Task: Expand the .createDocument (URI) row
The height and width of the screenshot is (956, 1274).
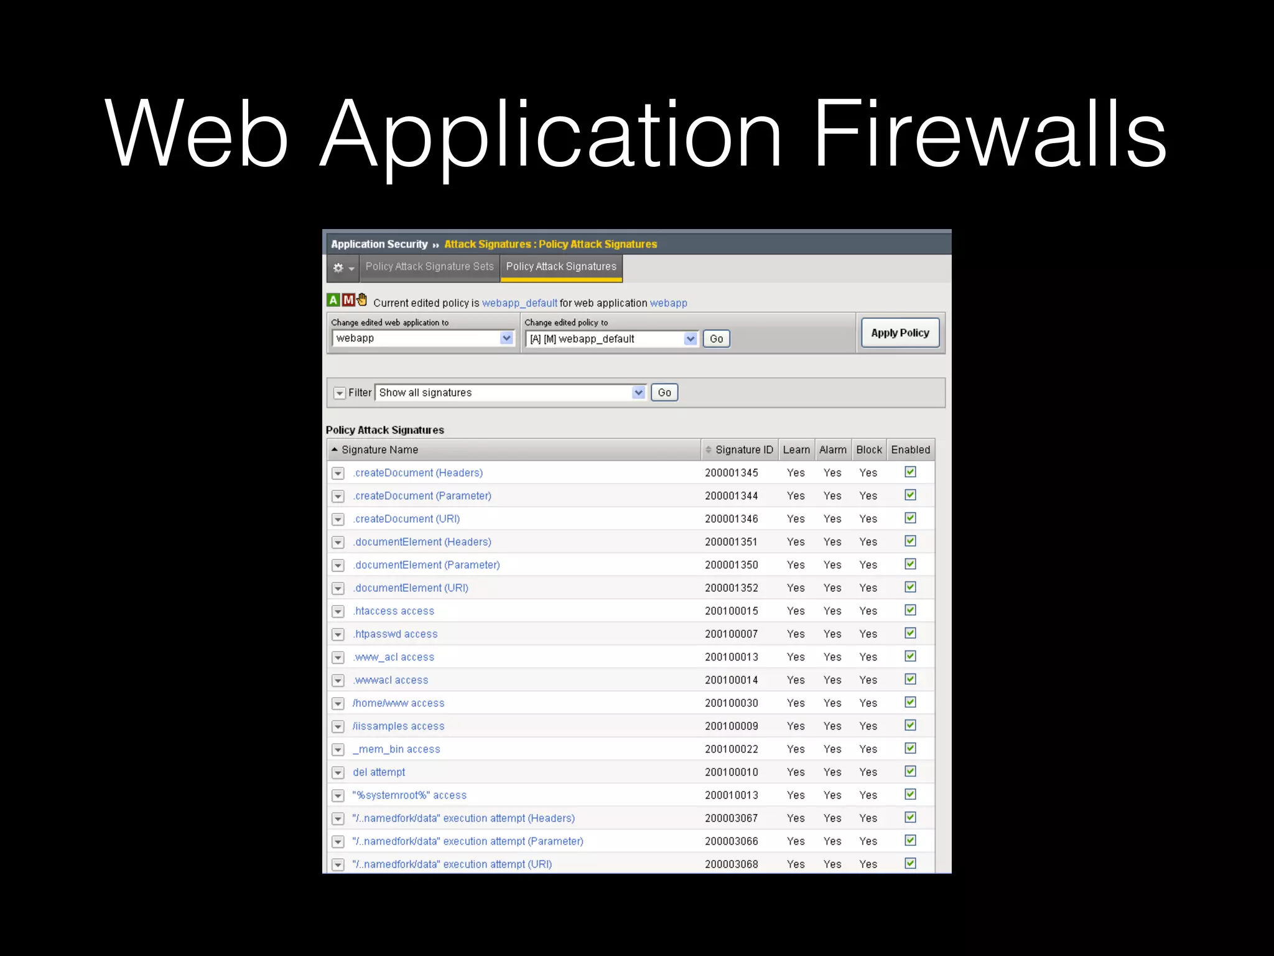Action: click(338, 519)
